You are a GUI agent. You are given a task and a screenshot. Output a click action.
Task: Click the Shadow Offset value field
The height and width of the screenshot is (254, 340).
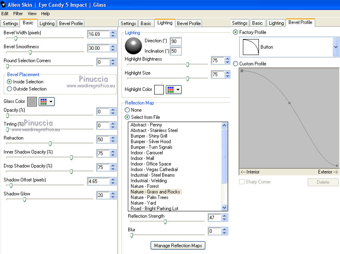coord(98,181)
